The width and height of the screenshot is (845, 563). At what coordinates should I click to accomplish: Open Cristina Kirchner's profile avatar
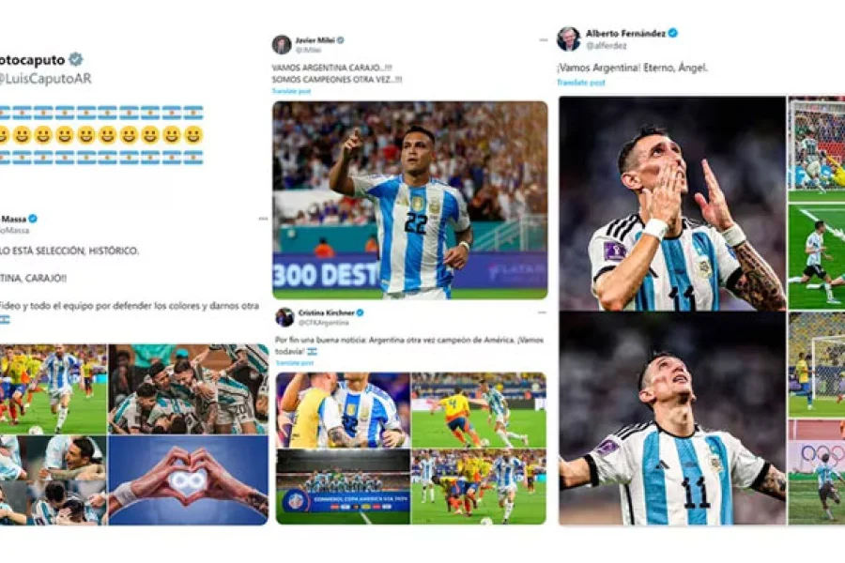pos(284,317)
